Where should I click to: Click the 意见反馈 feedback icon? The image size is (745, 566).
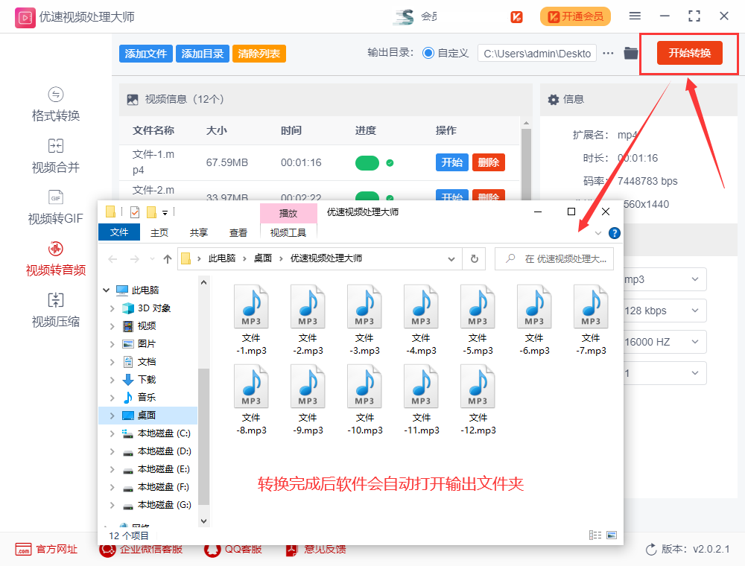(x=291, y=550)
